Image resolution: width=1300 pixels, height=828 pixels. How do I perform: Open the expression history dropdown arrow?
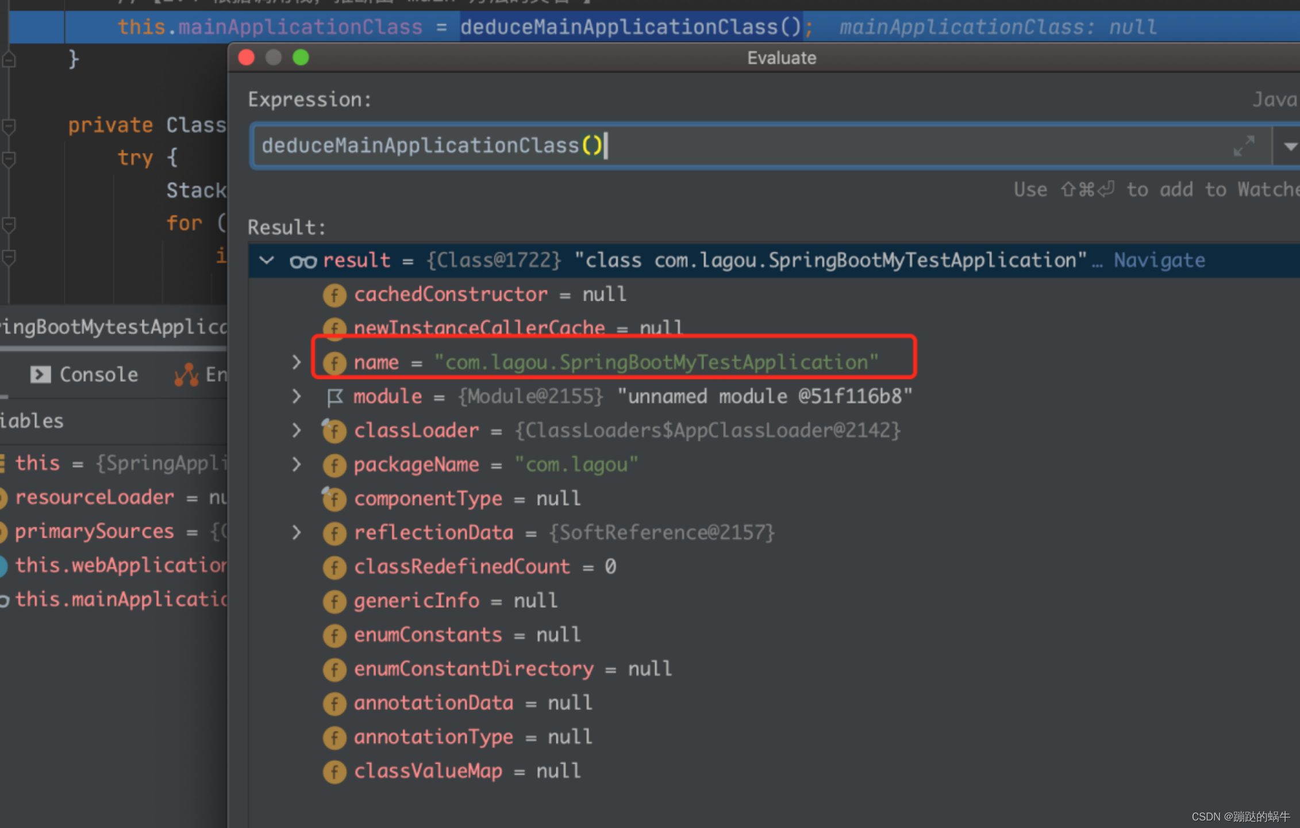coord(1289,145)
